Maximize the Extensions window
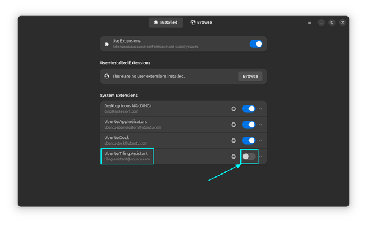367x226 pixels. point(332,23)
